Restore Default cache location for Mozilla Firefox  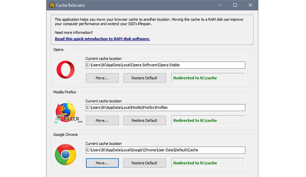[x=145, y=120]
